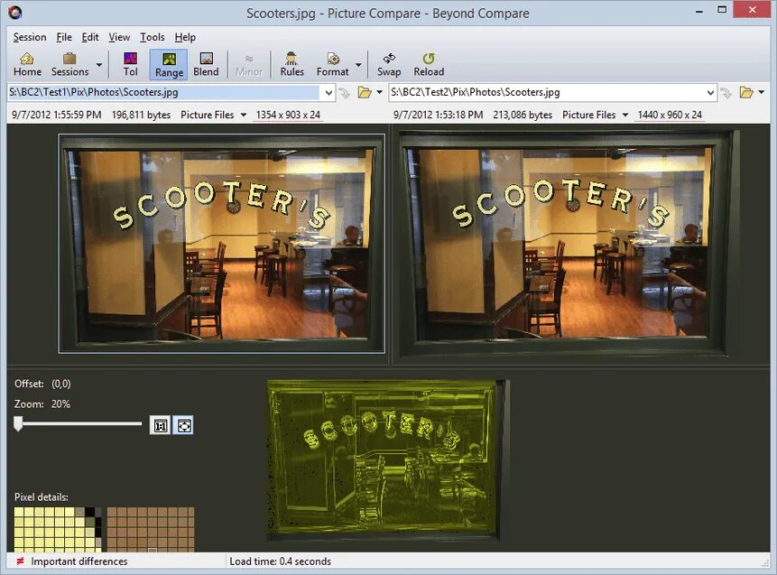
Task: Open the Format options
Action: pyautogui.click(x=332, y=64)
